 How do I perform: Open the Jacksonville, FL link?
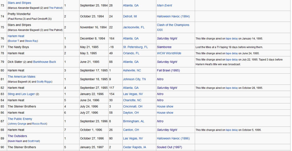click(x=134, y=27)
